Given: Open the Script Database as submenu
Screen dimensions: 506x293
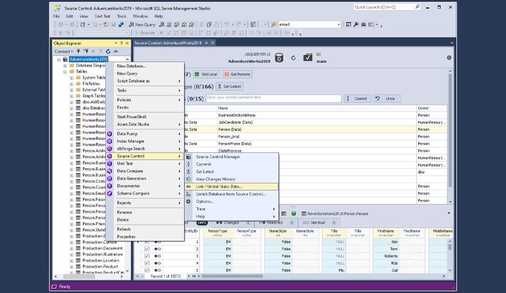Looking at the screenshot, I should tap(149, 81).
